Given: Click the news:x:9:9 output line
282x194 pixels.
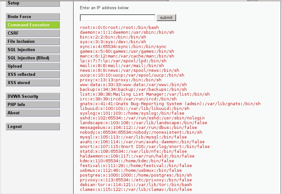Looking at the screenshot, I should (x=130, y=70).
